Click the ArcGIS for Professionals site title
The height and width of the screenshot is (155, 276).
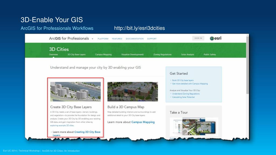point(69,38)
